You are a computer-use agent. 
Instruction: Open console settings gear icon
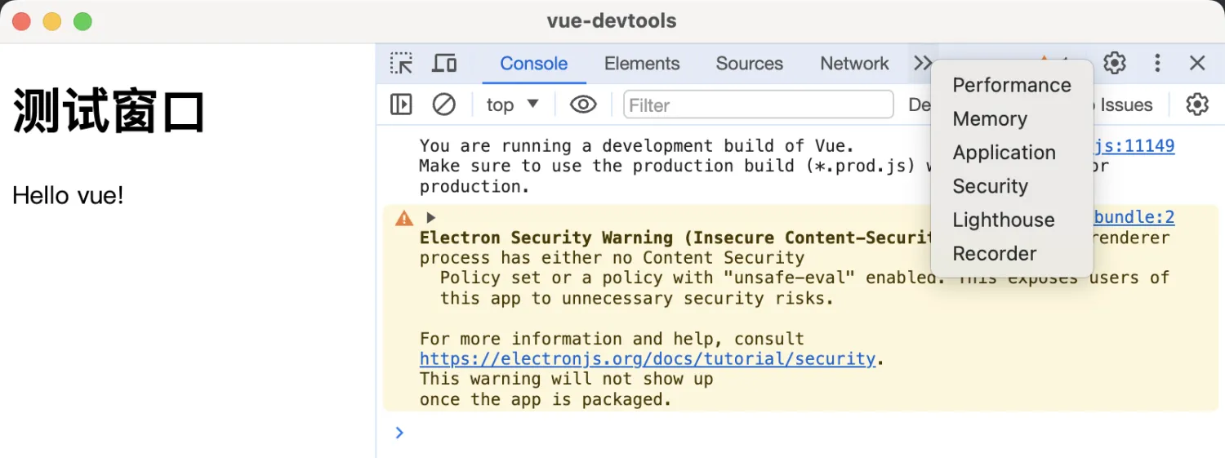click(x=1196, y=104)
